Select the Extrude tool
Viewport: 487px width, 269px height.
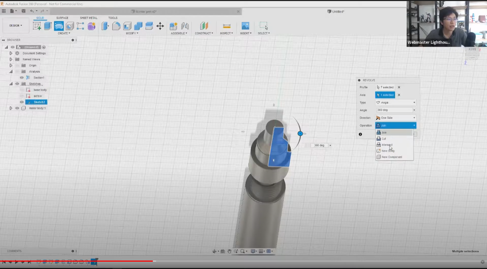pos(48,26)
